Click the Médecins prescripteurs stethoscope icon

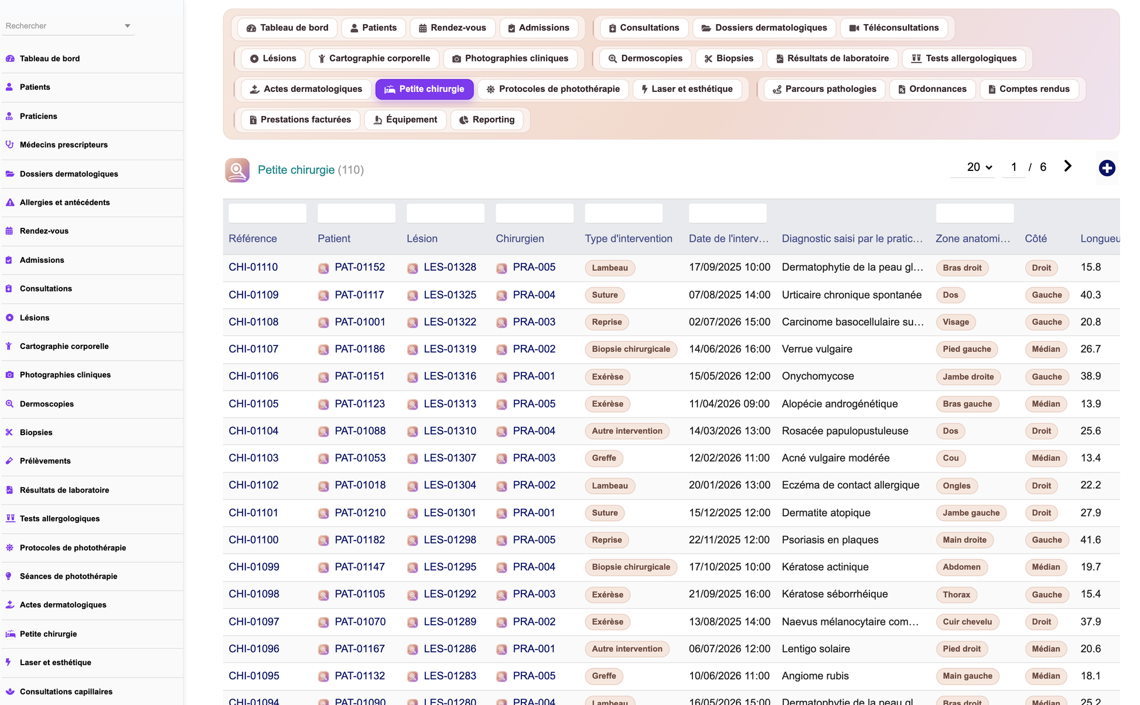coord(10,145)
